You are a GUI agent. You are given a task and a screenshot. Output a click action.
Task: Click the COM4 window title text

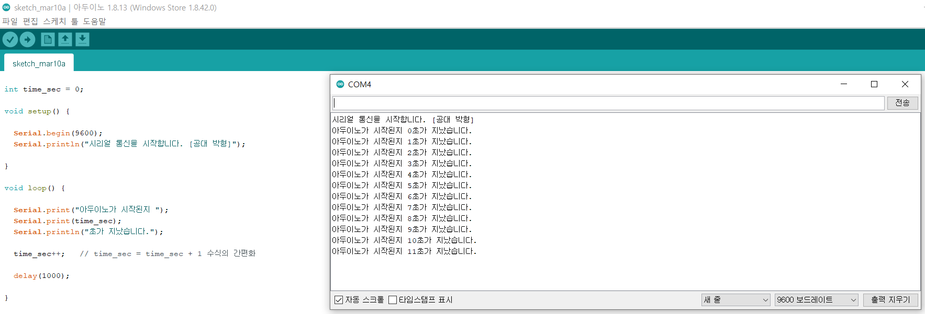tap(360, 84)
